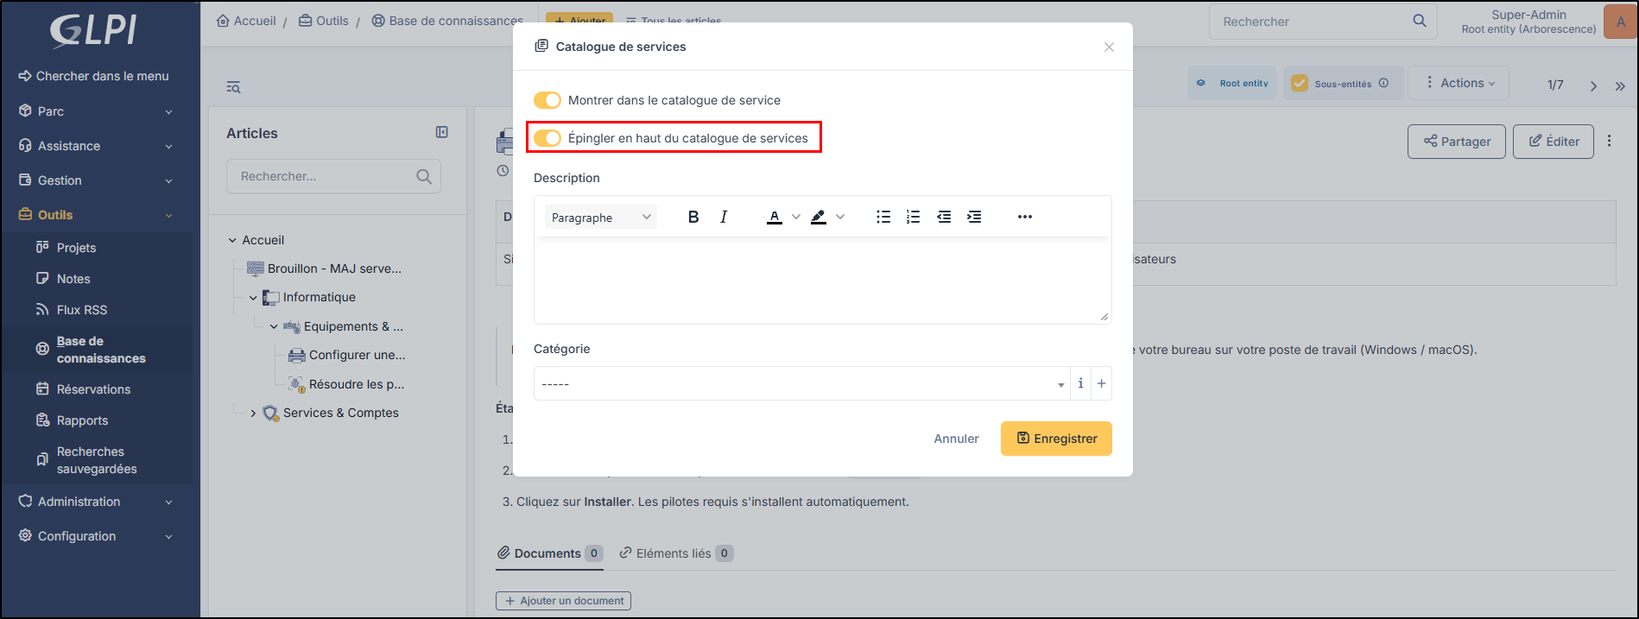Image resolution: width=1639 pixels, height=619 pixels.
Task: Expand the Parc menu
Action: pos(96,111)
